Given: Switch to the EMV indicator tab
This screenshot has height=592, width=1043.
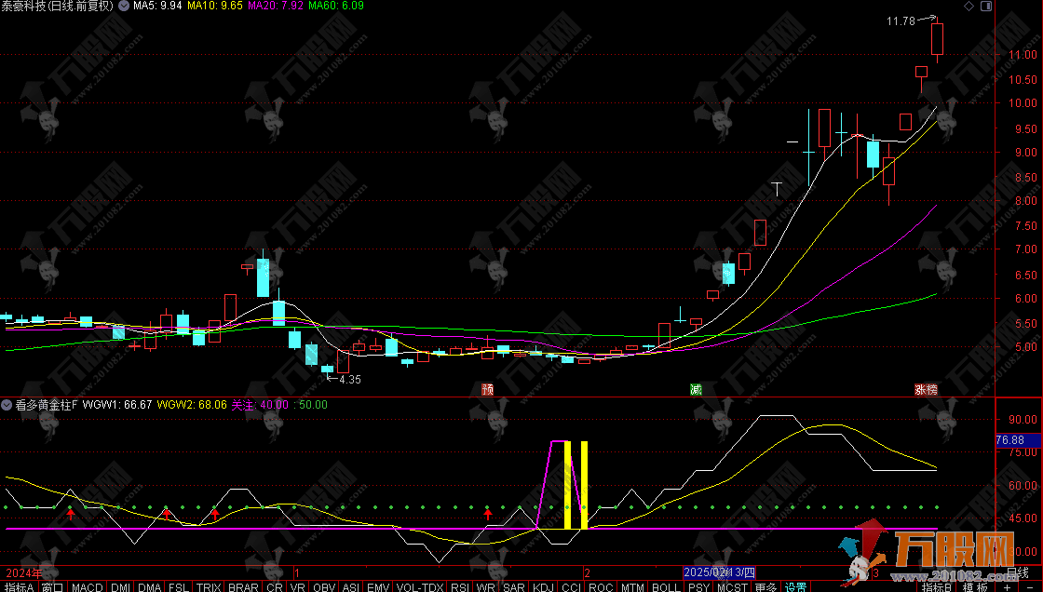Looking at the screenshot, I should (x=378, y=586).
